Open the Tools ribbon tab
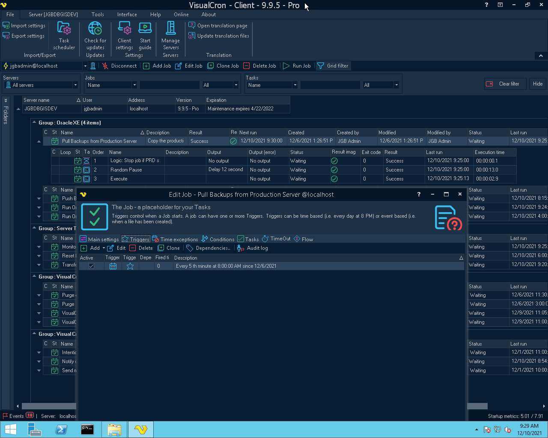The image size is (548, 438). (x=98, y=15)
